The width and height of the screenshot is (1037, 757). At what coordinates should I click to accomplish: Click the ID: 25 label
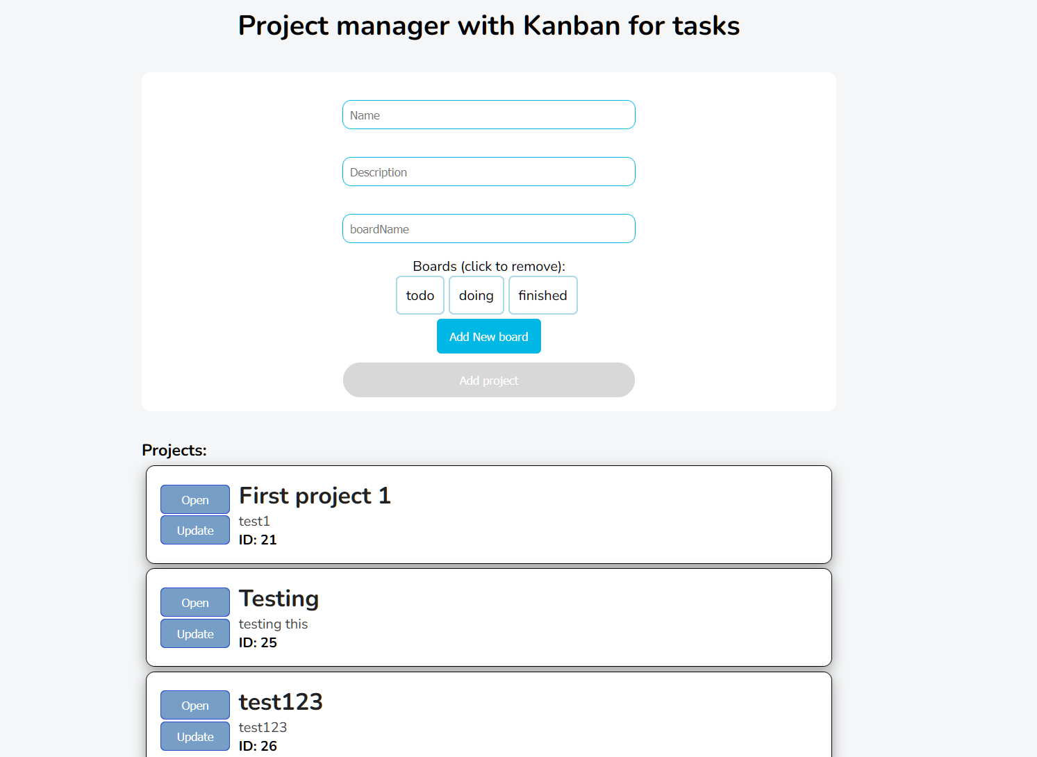[x=258, y=643]
